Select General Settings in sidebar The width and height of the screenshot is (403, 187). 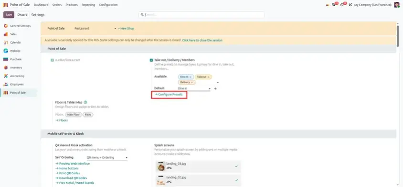(21, 26)
